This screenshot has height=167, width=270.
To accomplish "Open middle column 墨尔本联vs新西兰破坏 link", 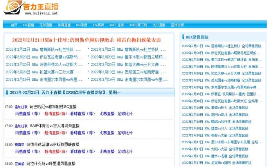I will (x=129, y=57).
